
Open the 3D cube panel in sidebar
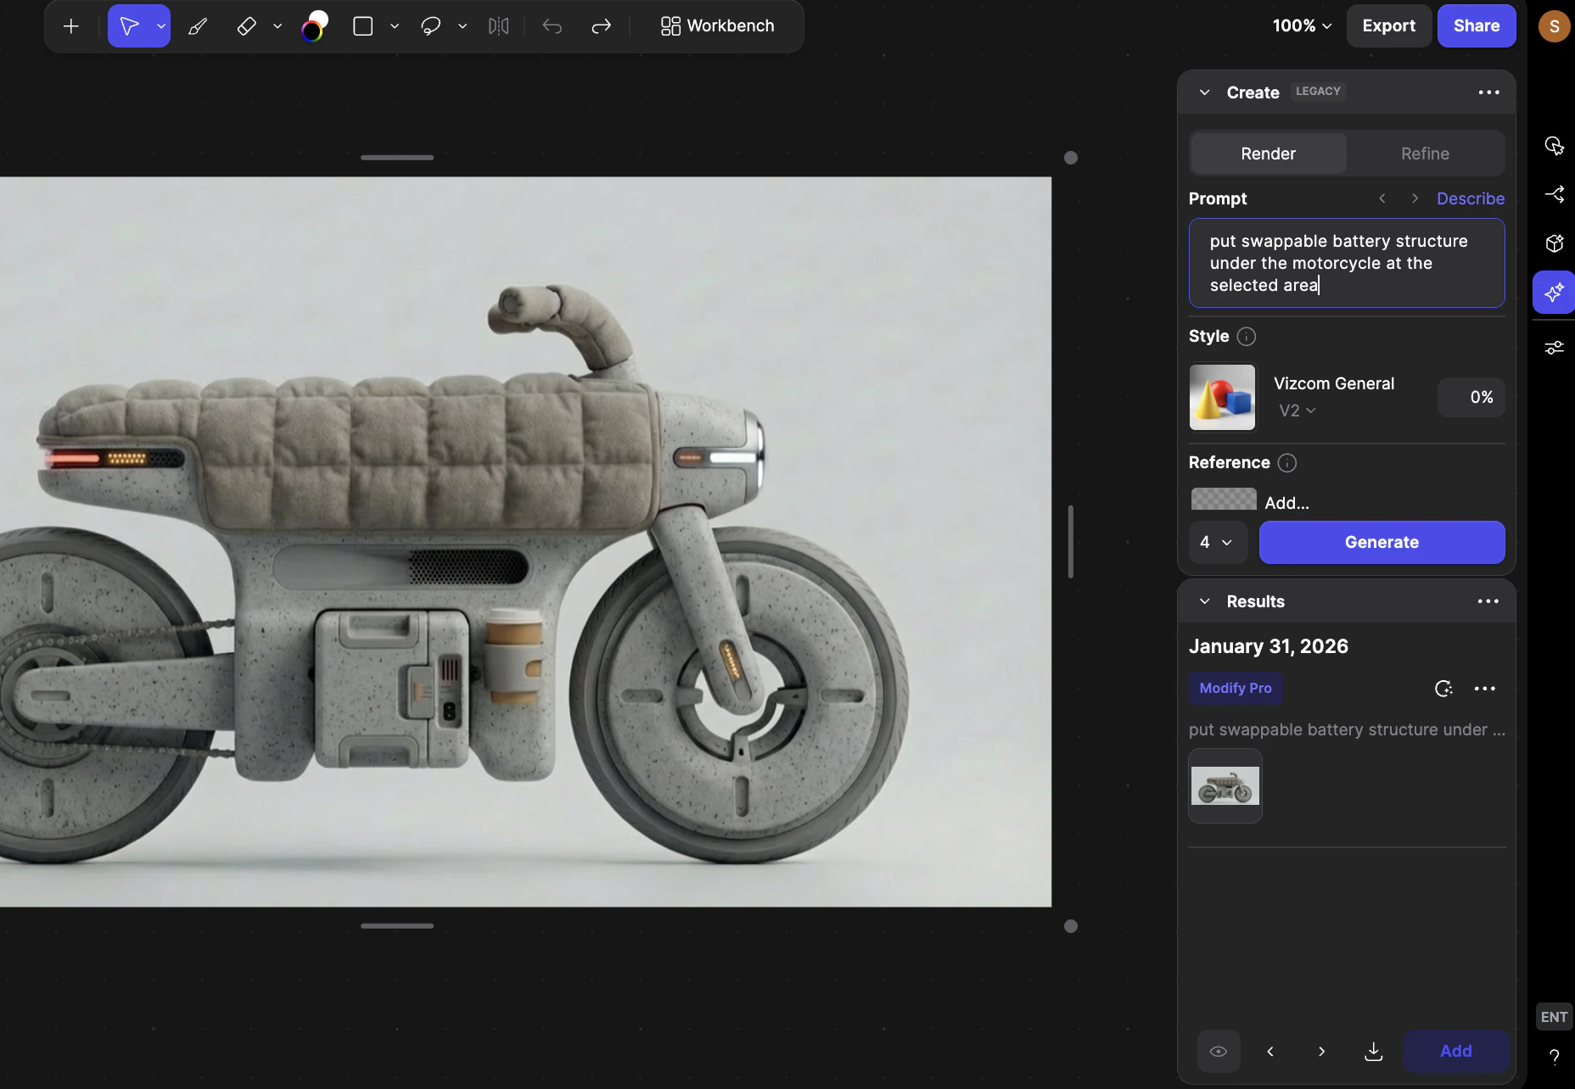1554,243
